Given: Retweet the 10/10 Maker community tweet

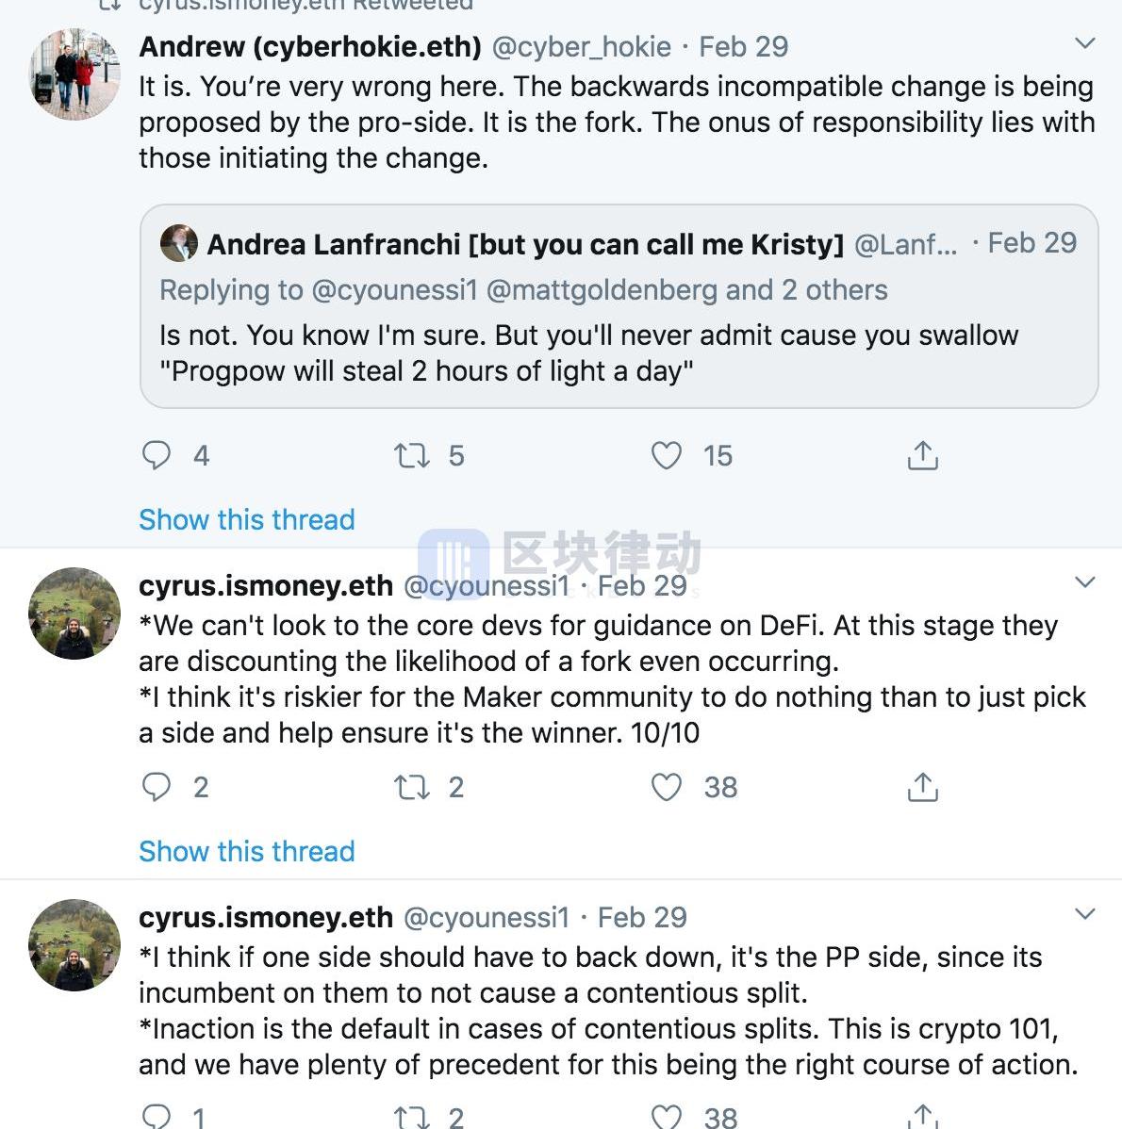Looking at the screenshot, I should click(x=412, y=787).
